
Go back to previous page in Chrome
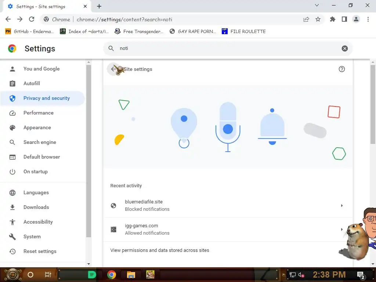(8, 19)
